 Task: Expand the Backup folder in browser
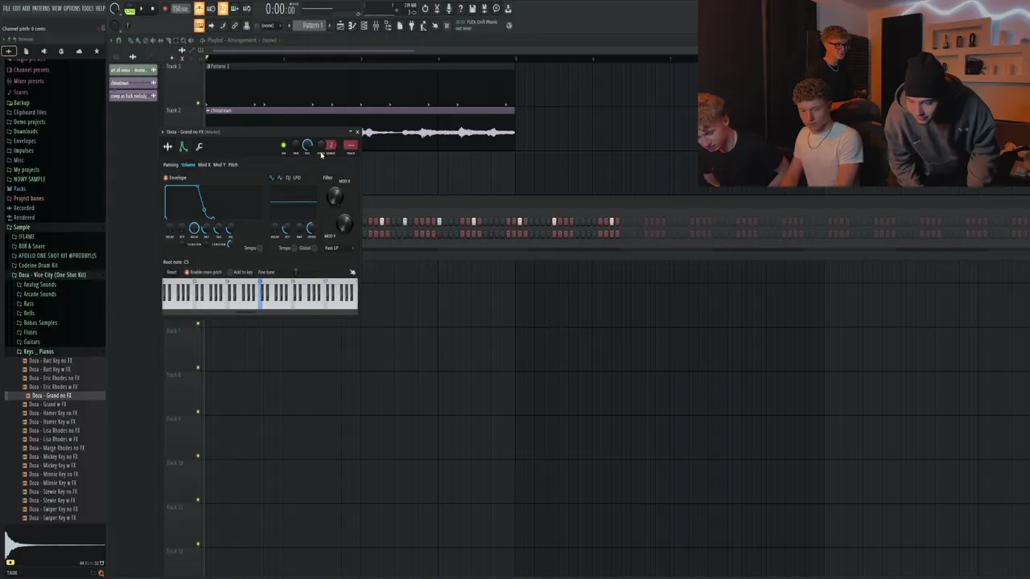(x=19, y=103)
